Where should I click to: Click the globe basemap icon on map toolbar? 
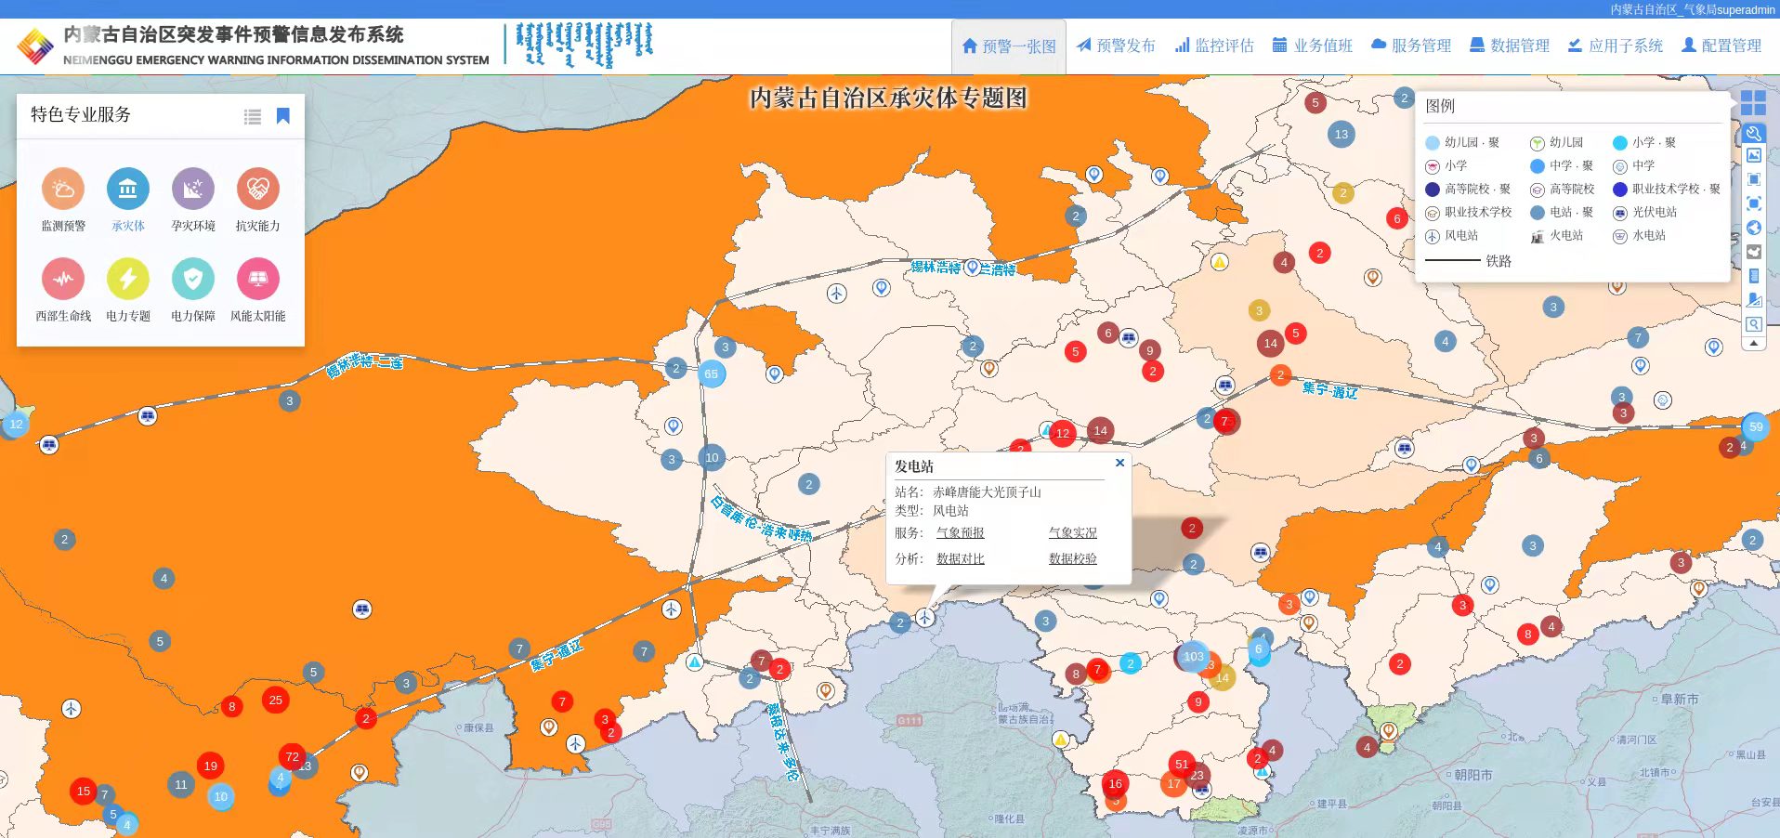coord(1754,228)
